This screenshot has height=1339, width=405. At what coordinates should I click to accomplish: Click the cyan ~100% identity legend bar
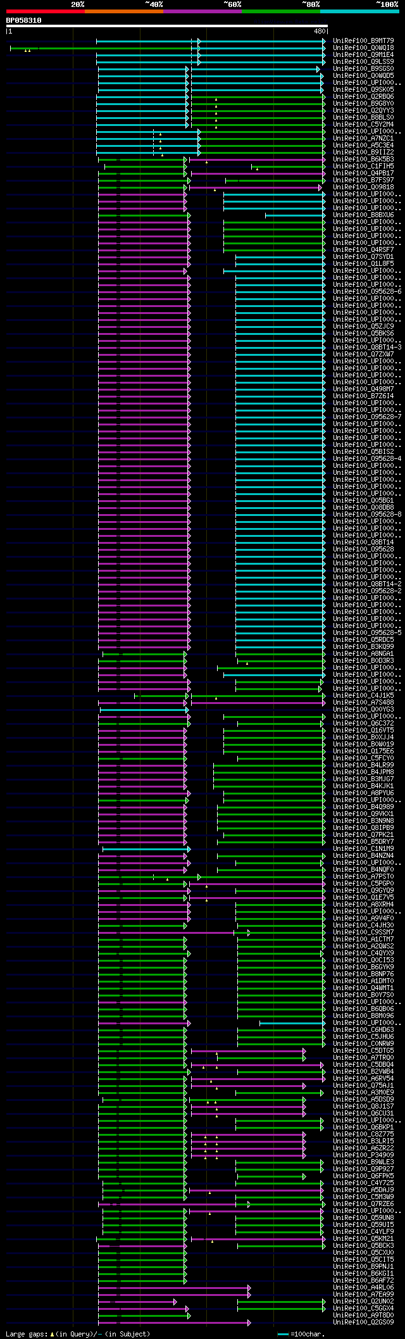pos(359,11)
